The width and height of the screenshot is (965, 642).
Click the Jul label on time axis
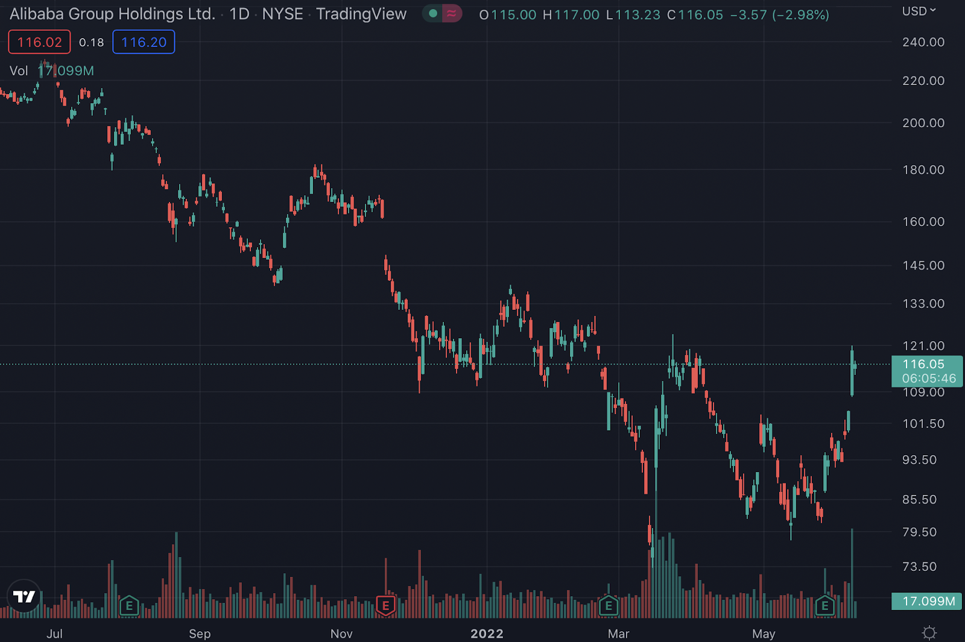point(54,634)
